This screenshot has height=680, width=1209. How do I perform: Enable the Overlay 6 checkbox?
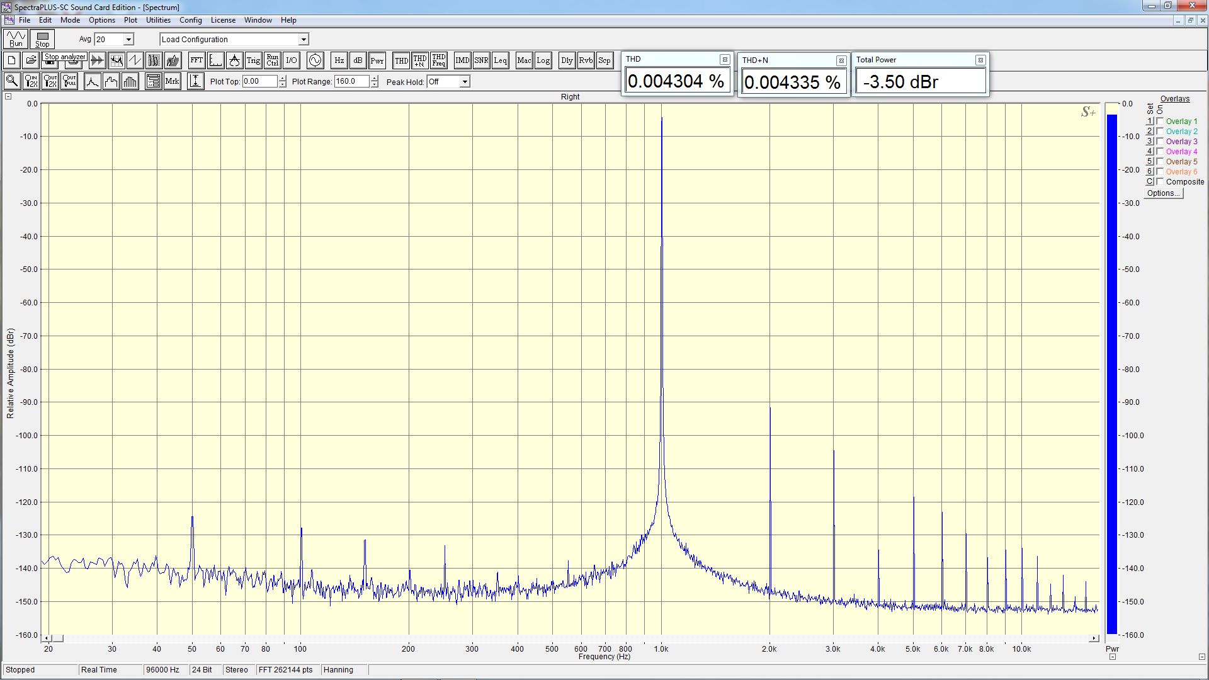[x=1160, y=171]
